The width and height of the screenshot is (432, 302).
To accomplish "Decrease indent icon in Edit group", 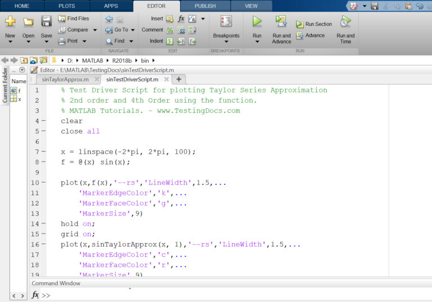I will pyautogui.click(x=192, y=41).
